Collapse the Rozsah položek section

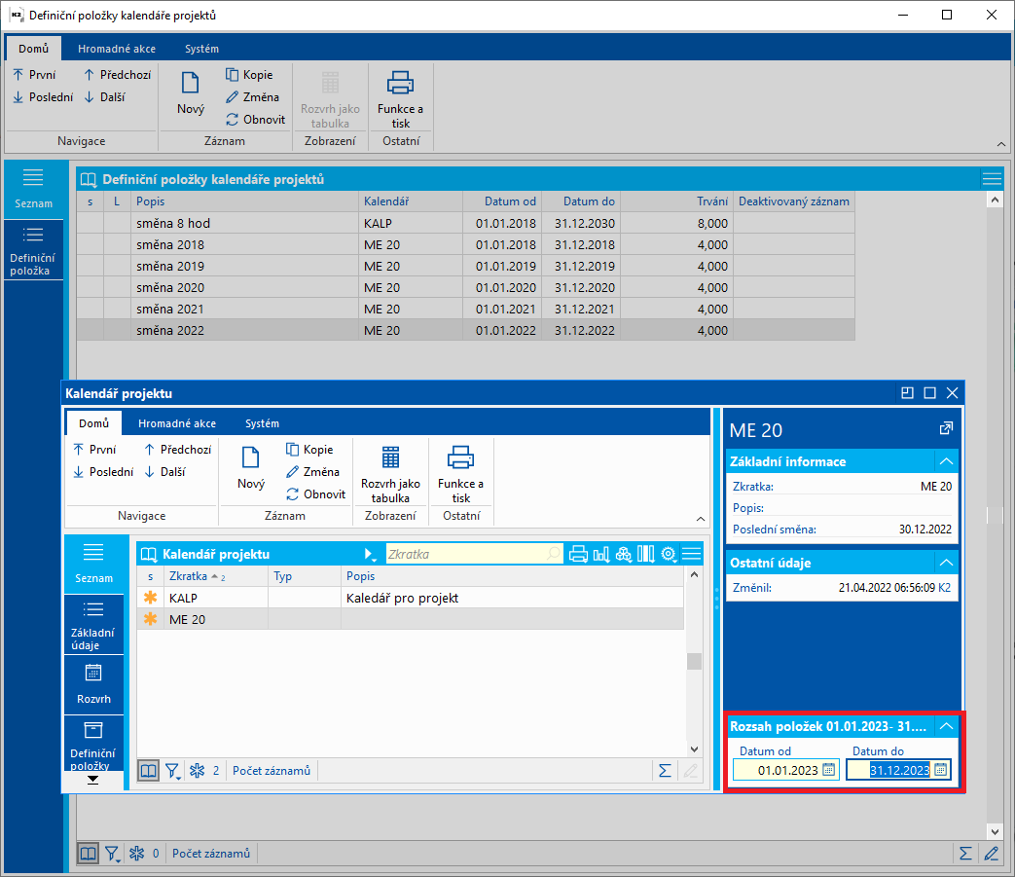945,725
